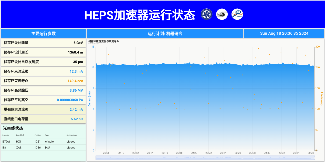This screenshot has width=325, height=162.
Task: Click the 储存环束流流强 12.3 mA value
Action: (x=76, y=71)
